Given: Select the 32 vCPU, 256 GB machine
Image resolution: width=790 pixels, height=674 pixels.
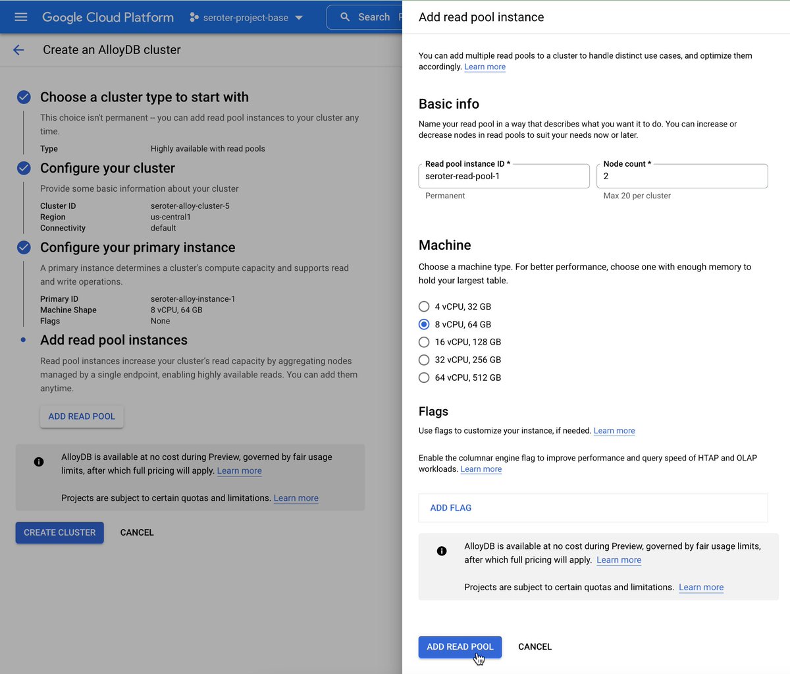Looking at the screenshot, I should click(424, 360).
